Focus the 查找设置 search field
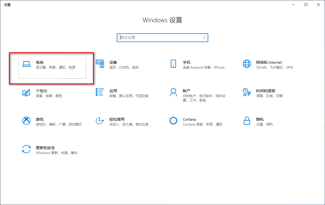 point(162,38)
